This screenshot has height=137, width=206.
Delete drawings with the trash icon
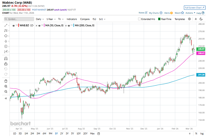[6, 81]
